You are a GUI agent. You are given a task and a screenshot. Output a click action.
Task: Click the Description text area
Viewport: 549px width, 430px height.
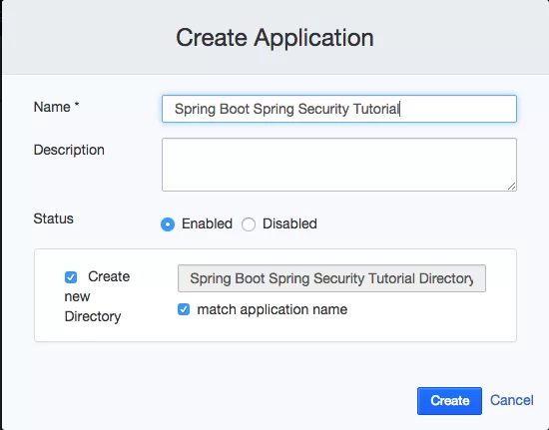[339, 165]
